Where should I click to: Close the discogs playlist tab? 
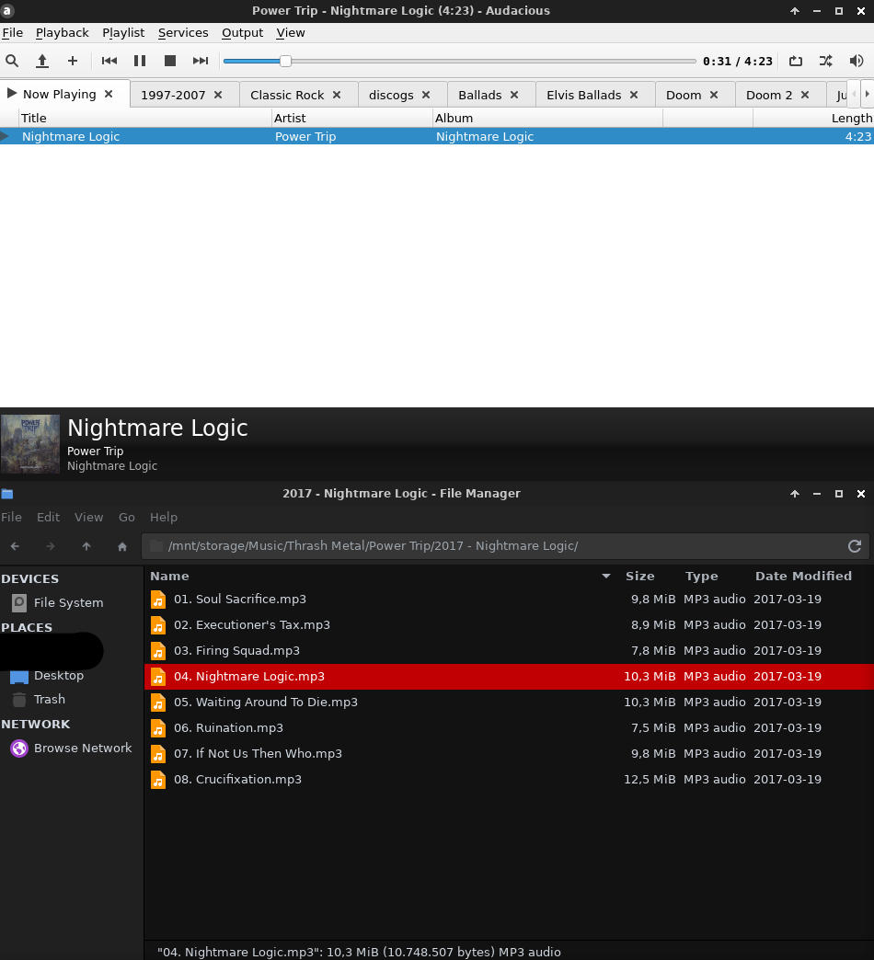point(426,95)
